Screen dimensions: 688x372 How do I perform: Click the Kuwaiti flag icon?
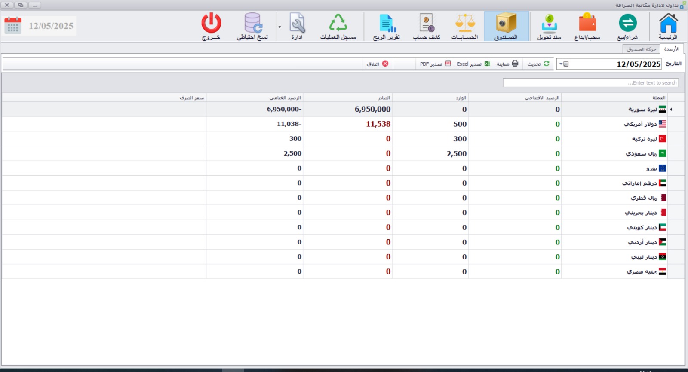(x=662, y=227)
